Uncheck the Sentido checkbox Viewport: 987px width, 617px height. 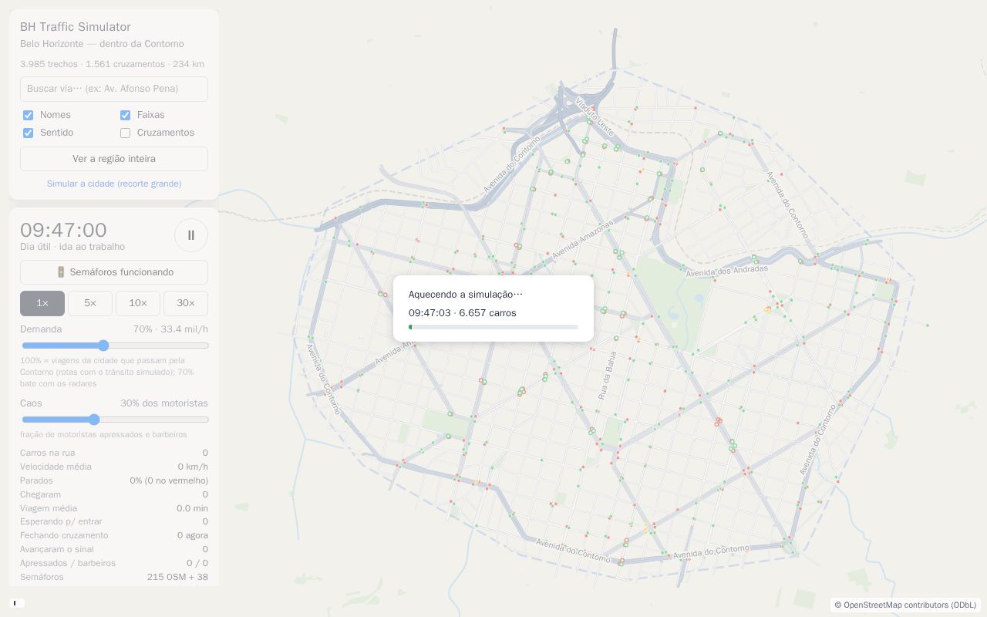(x=29, y=133)
